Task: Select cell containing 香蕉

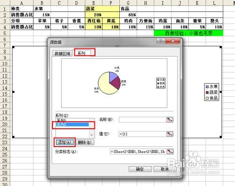Action: pyautogui.click(x=77, y=21)
